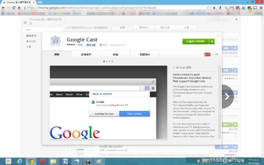This screenshot has width=264, height=165.
Task: Close the Google Cast detail dialog
Action: pos(218,36)
